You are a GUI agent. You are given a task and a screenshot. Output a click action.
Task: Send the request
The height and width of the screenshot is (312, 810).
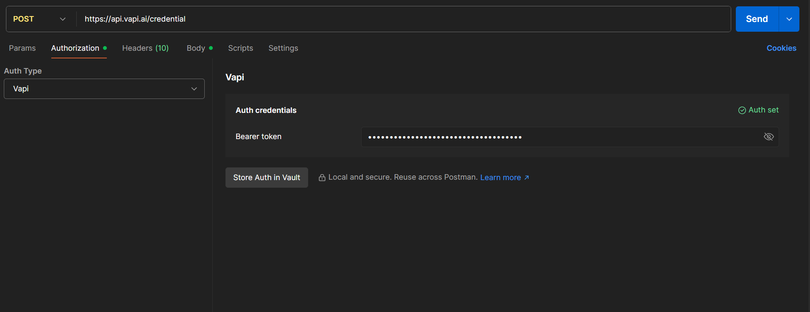[x=757, y=19]
